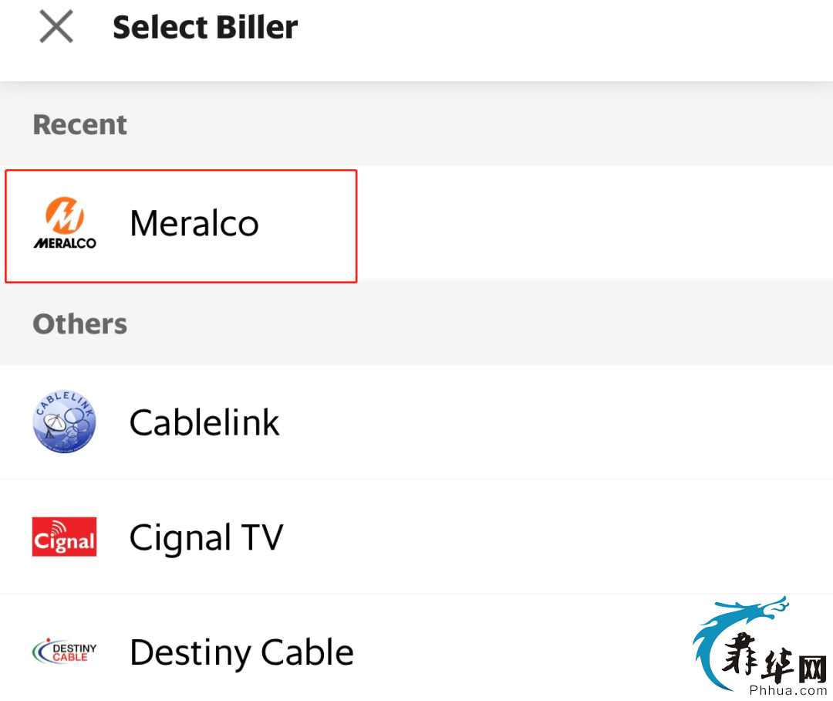Click the MERALCO wordmark under the orange logo

pos(65,243)
